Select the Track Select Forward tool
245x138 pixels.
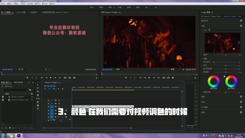(38, 88)
